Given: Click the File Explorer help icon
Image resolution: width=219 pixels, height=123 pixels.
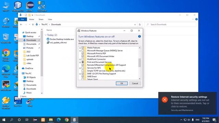Looking at the screenshot, I should click(x=196, y=19).
